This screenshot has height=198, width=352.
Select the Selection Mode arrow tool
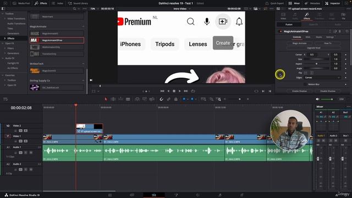tap(106, 99)
